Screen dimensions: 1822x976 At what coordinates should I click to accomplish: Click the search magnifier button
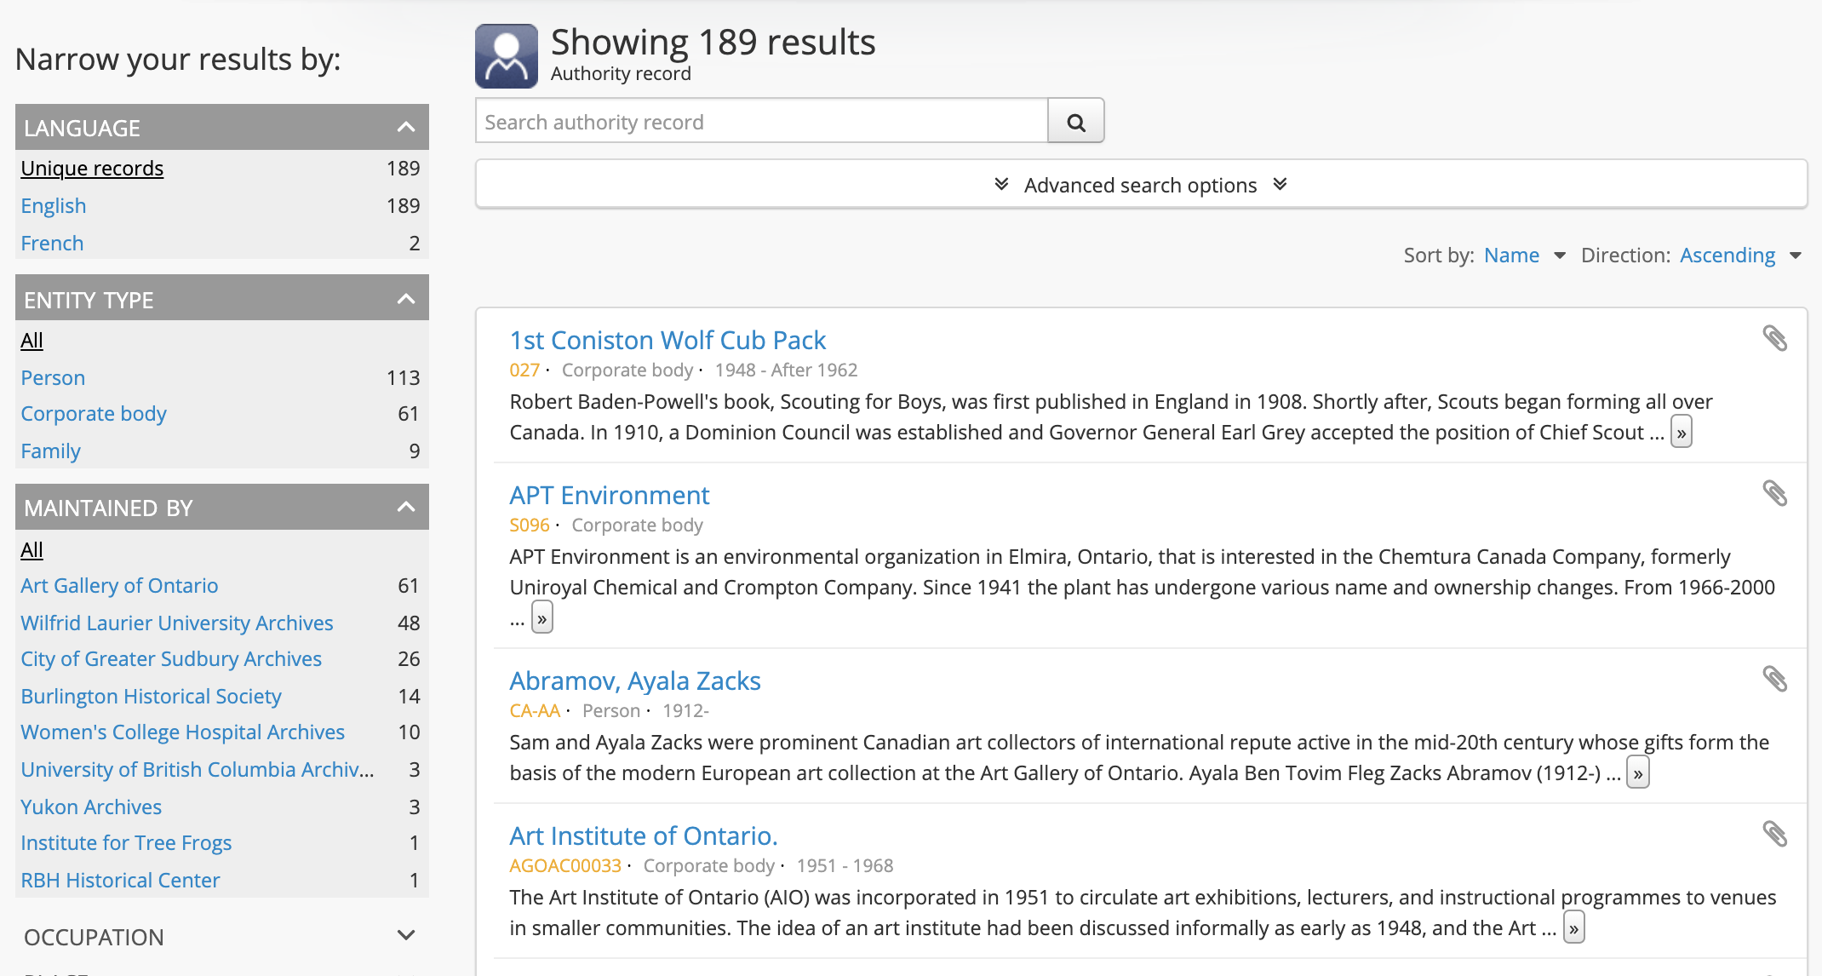point(1075,122)
